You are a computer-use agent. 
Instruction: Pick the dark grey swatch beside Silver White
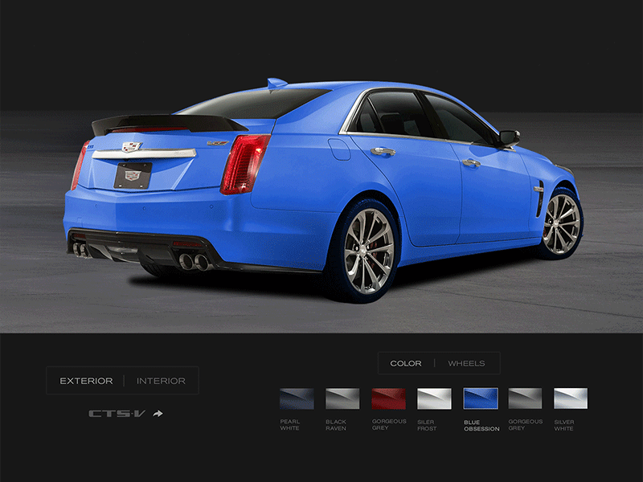coord(525,398)
